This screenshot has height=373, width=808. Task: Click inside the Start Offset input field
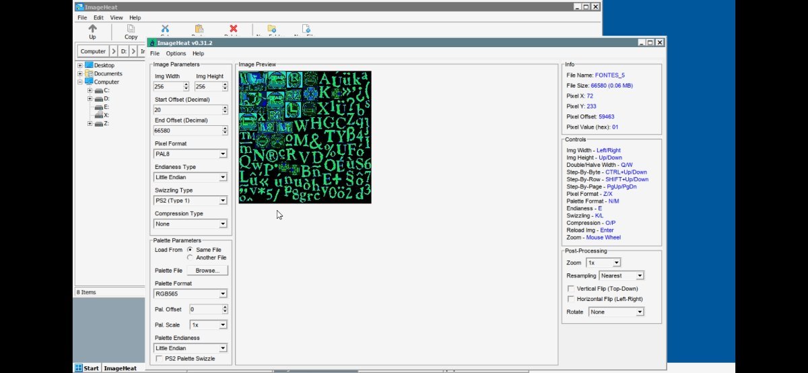186,110
